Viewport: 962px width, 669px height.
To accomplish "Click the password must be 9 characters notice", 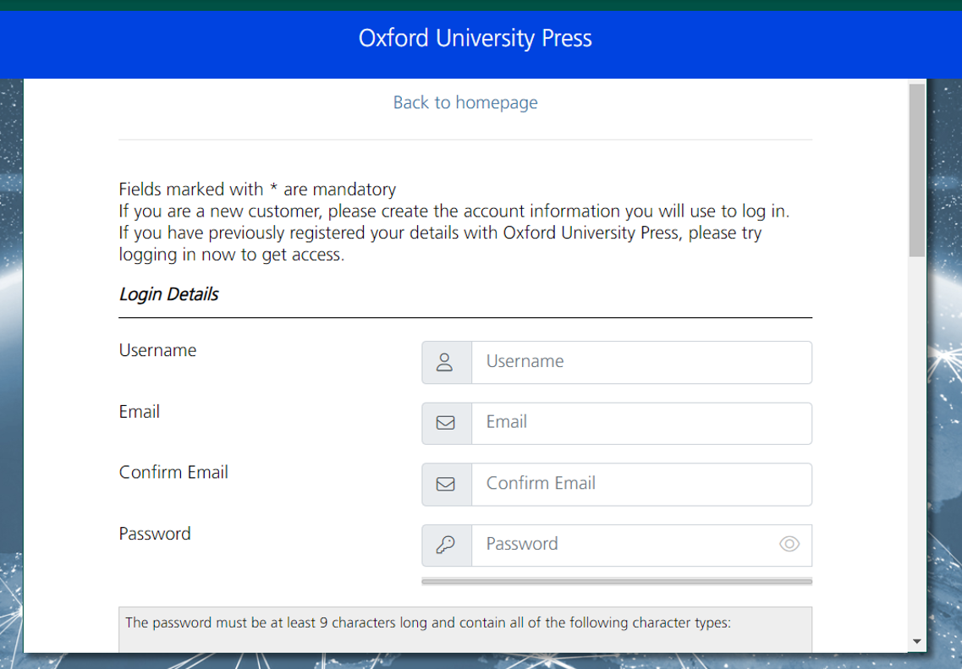I will 428,623.
